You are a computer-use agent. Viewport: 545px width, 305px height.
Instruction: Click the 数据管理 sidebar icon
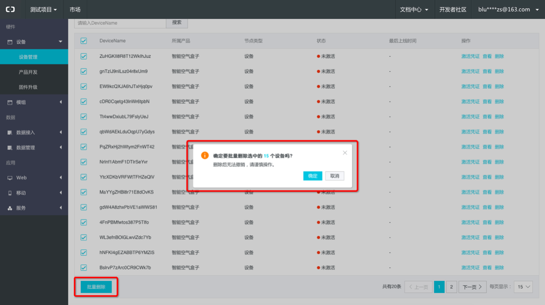[x=10, y=148]
